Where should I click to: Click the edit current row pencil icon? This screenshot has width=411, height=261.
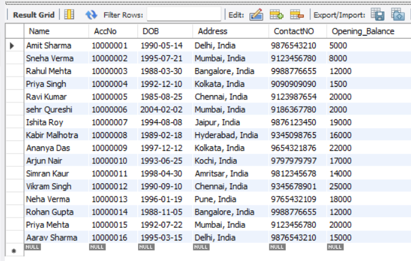(256, 14)
